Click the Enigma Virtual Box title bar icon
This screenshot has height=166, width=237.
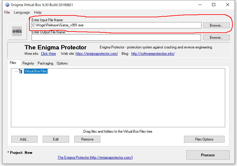(7, 5)
